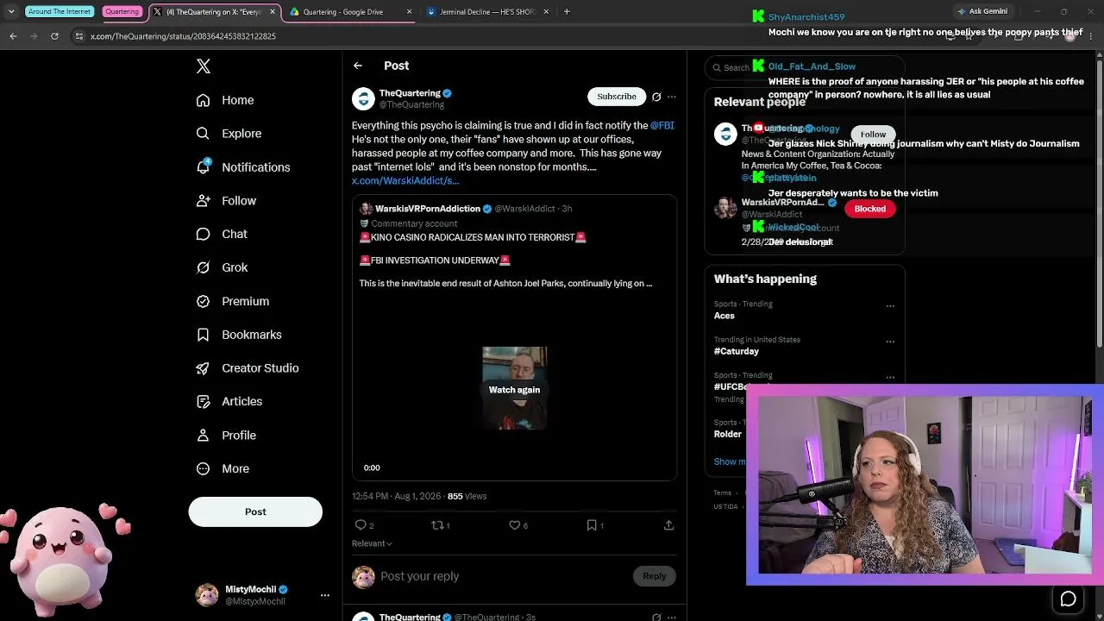The width and height of the screenshot is (1104, 621).
Task: Reload the current page
Action: tap(54, 36)
